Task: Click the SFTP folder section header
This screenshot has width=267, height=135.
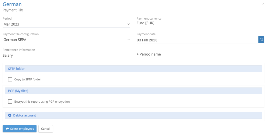Action: point(133,69)
